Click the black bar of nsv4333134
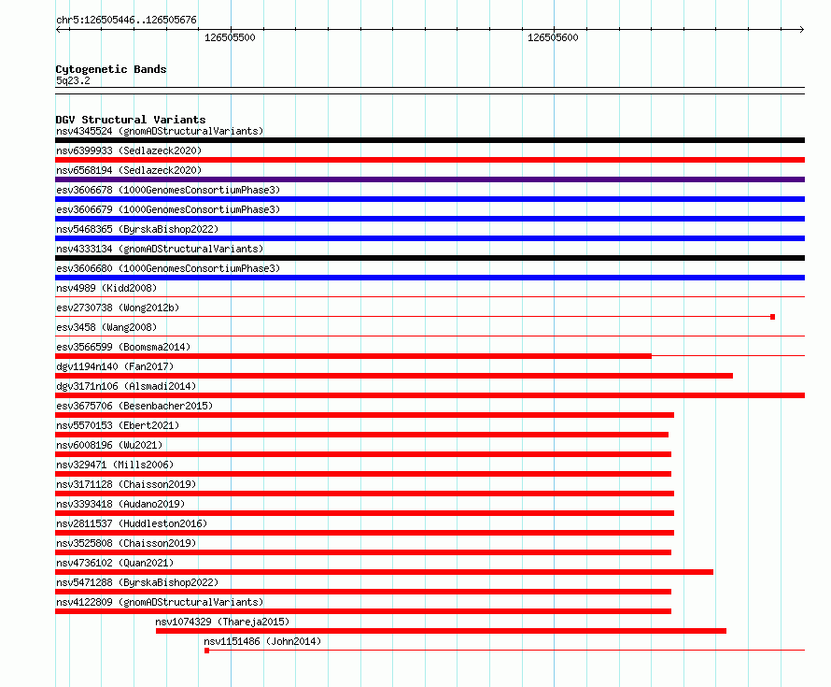Image resolution: width=831 pixels, height=687 pixels. click(x=430, y=258)
